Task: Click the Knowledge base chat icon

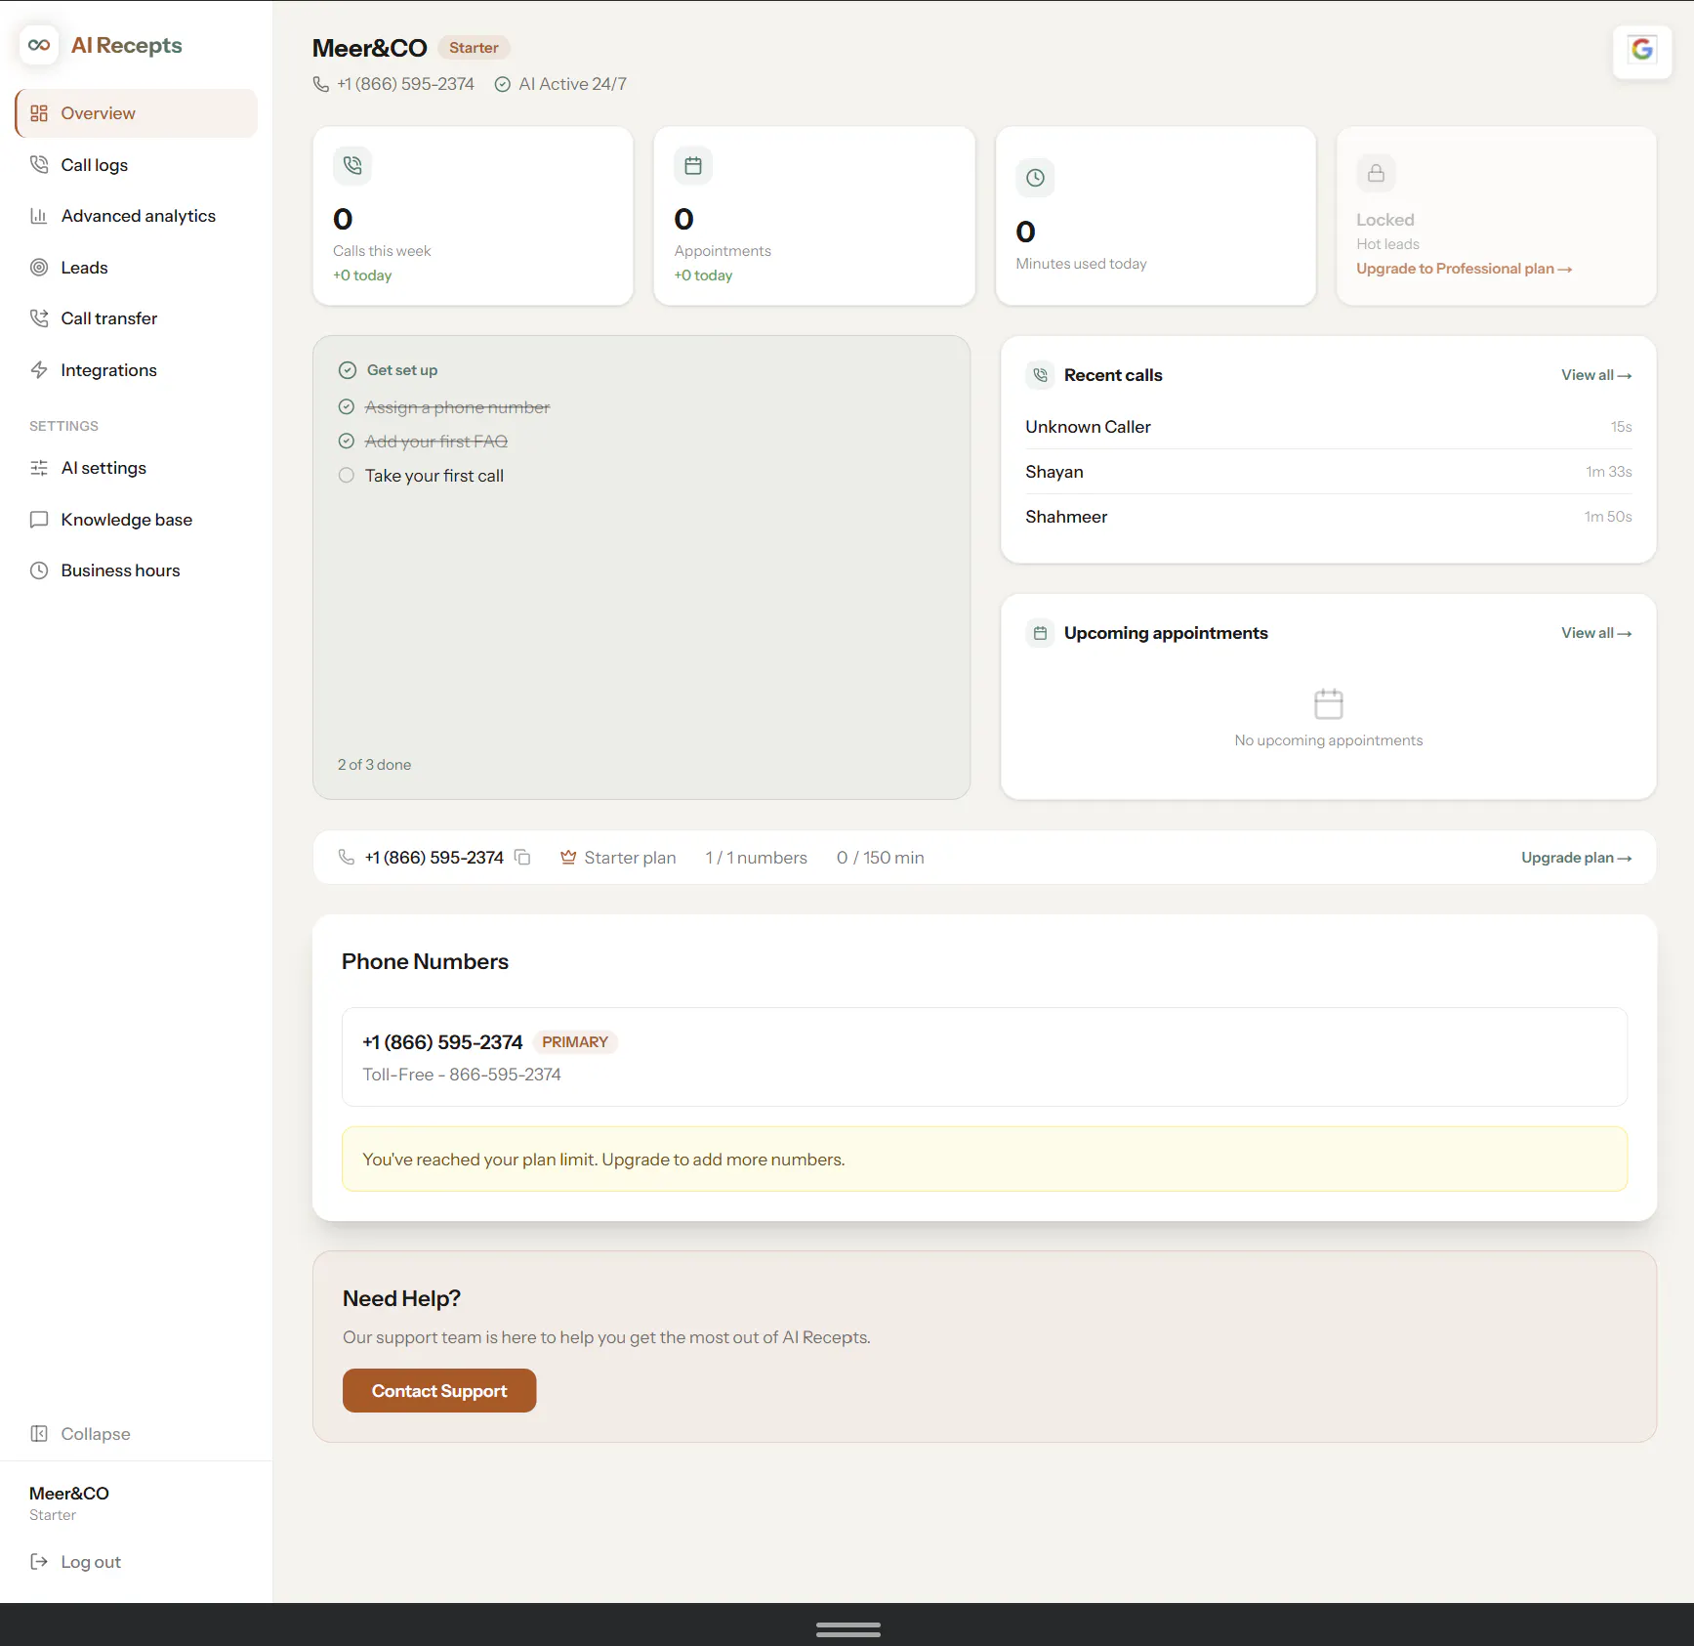Action: click(x=39, y=519)
